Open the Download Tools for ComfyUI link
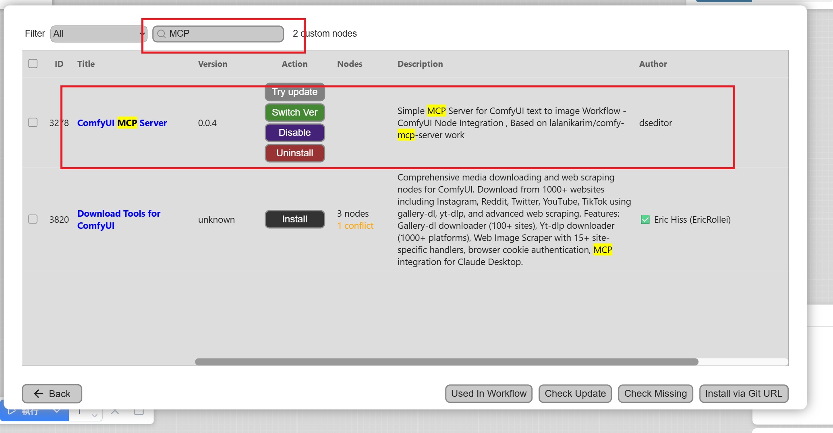Image resolution: width=833 pixels, height=433 pixels. click(119, 220)
